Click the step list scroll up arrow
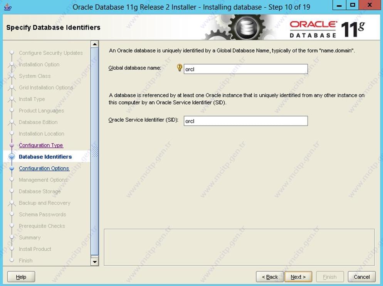Screen dimensions: 383x286 click(x=94, y=44)
